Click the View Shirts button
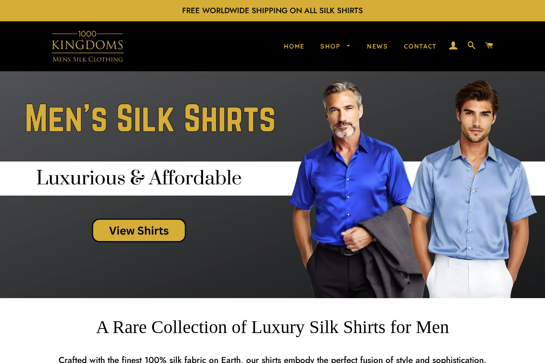545x363 pixels. click(139, 231)
